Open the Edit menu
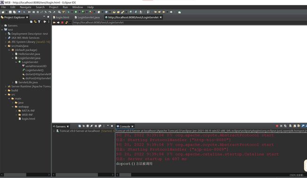The height and width of the screenshot is (178, 307). 13,7
